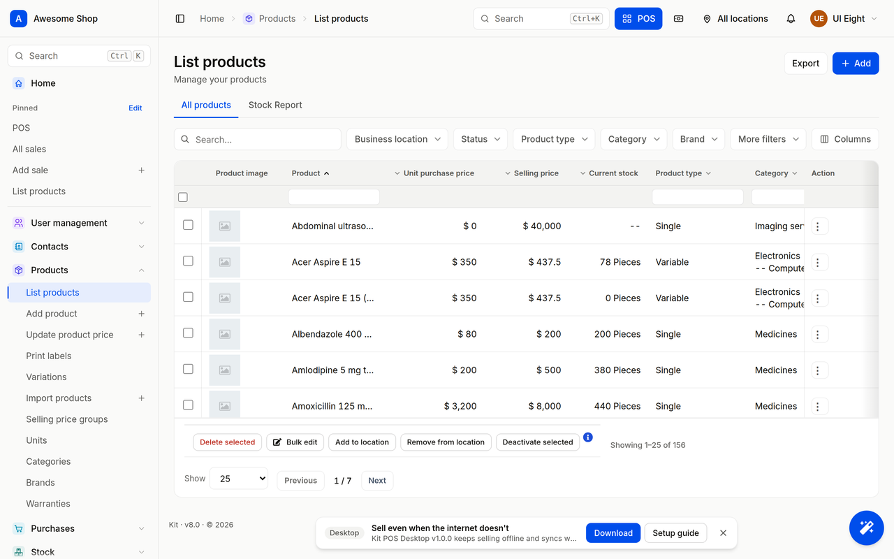
Task: Open the magic wand assistant button
Action: 866,528
